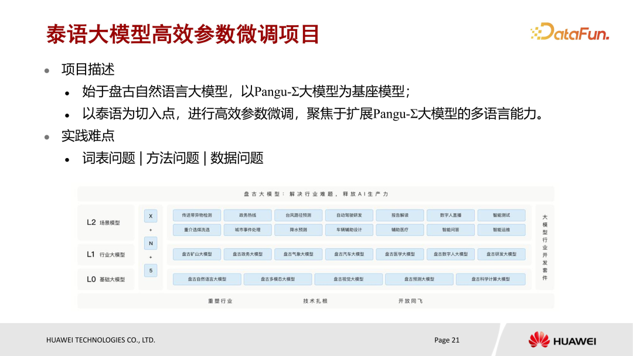Click the Page 21 footer label
The image size is (633, 356).
coord(447,340)
